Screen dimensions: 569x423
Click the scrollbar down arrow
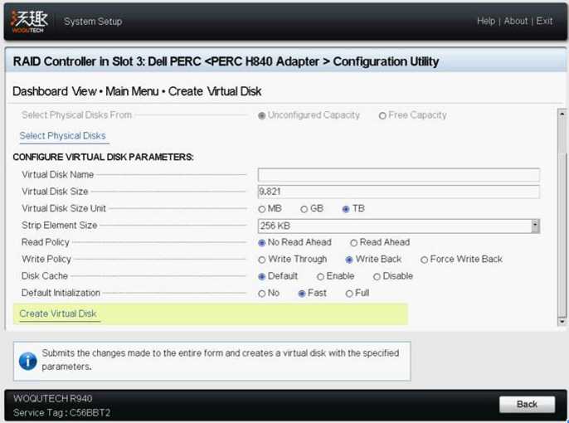point(562,322)
